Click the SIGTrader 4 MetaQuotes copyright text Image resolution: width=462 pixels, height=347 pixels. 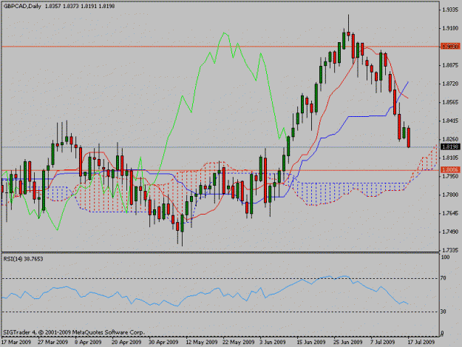pyautogui.click(x=74, y=332)
